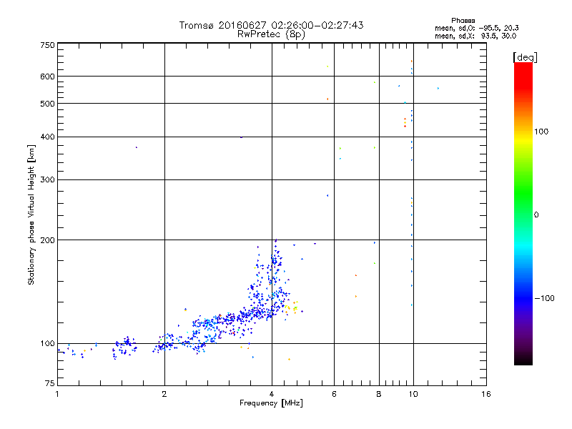Viewport: 572px width, 429px height.
Task: Click the plot title "Tromsø 20160627 02:26:00-02:27:43"
Action: 271,25
